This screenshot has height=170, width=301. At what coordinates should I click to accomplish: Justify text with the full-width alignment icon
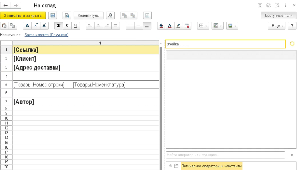(x=116, y=26)
